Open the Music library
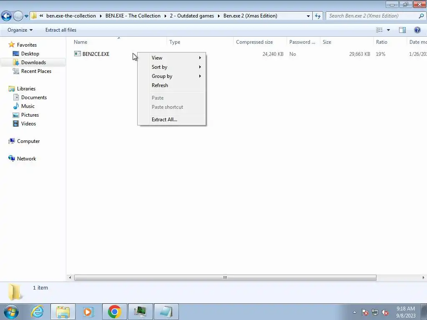The height and width of the screenshot is (320, 427). click(x=28, y=106)
